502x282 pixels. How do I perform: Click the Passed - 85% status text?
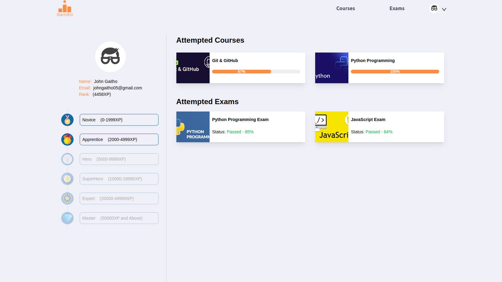pyautogui.click(x=240, y=132)
